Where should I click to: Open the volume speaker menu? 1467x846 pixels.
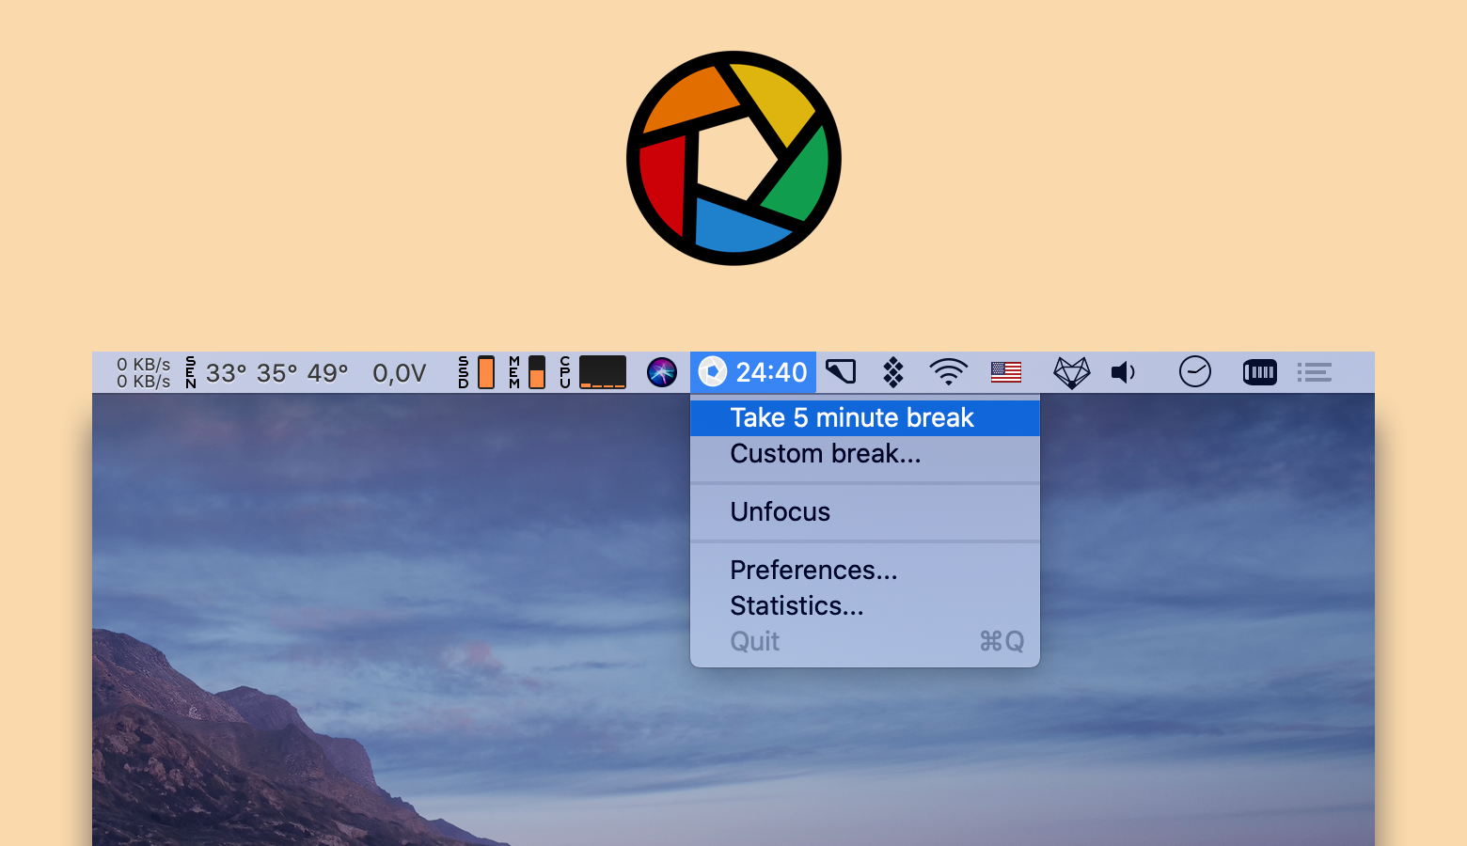1124,372
